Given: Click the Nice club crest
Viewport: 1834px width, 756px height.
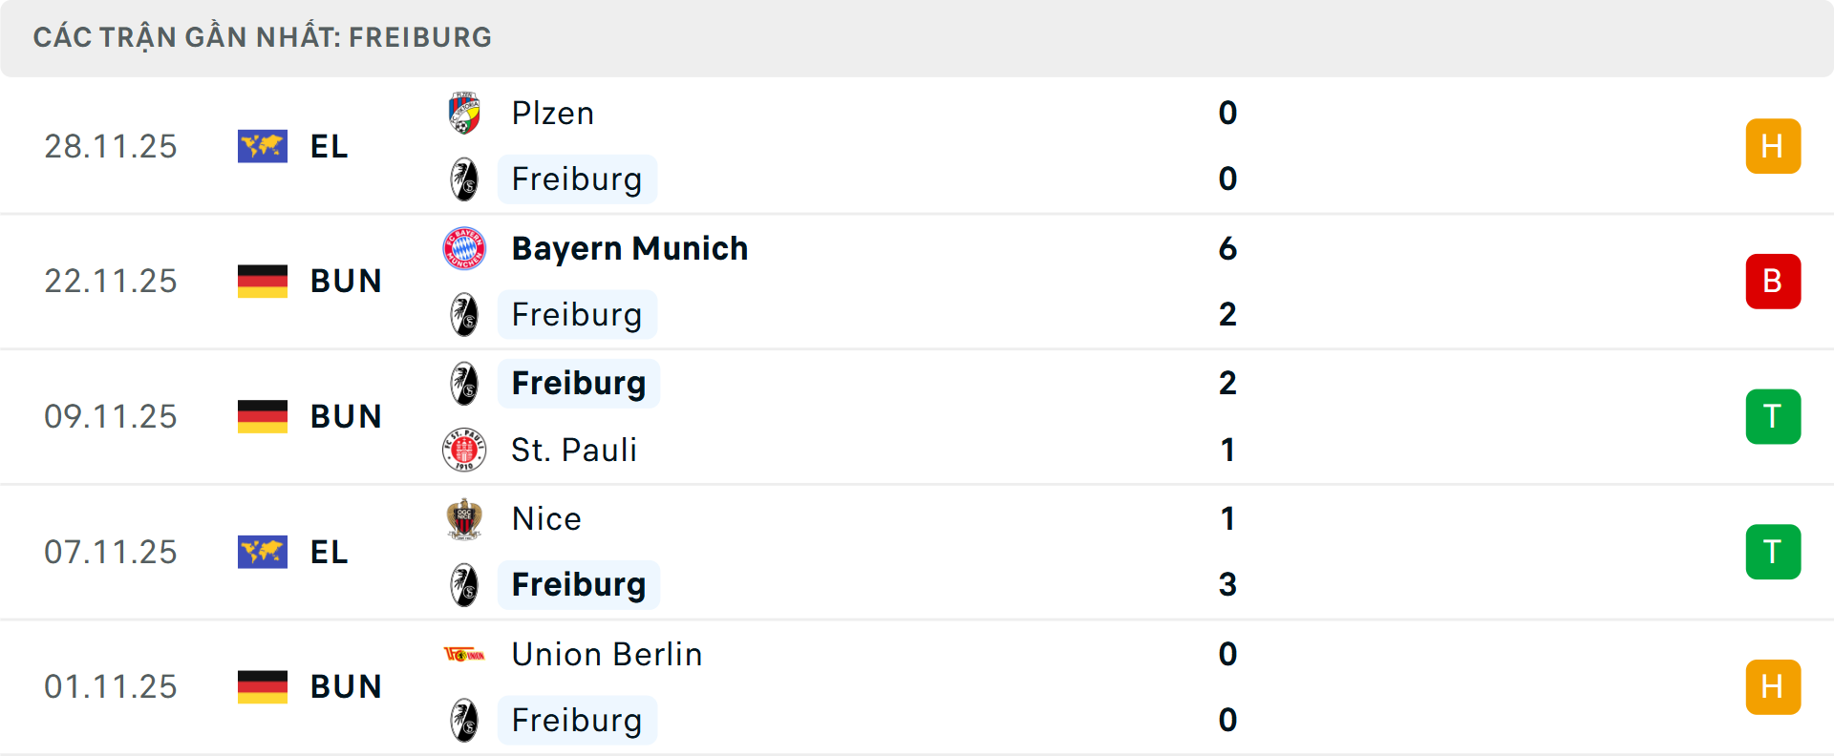Looking at the screenshot, I should [x=464, y=519].
